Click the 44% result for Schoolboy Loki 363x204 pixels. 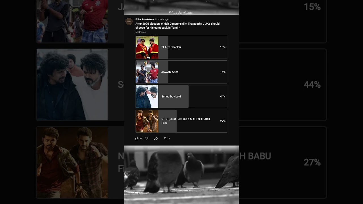tap(223, 97)
